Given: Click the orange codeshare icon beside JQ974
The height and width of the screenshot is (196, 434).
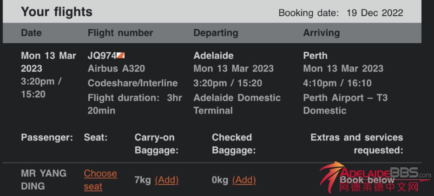Looking at the screenshot, I should point(121,56).
